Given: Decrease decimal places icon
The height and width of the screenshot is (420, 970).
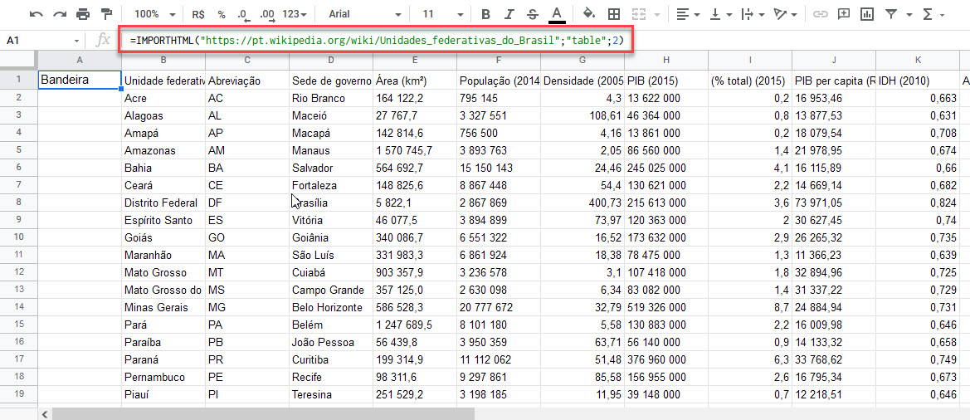Looking at the screenshot, I should (243, 13).
